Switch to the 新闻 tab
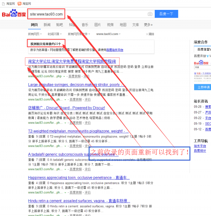 (47, 25)
